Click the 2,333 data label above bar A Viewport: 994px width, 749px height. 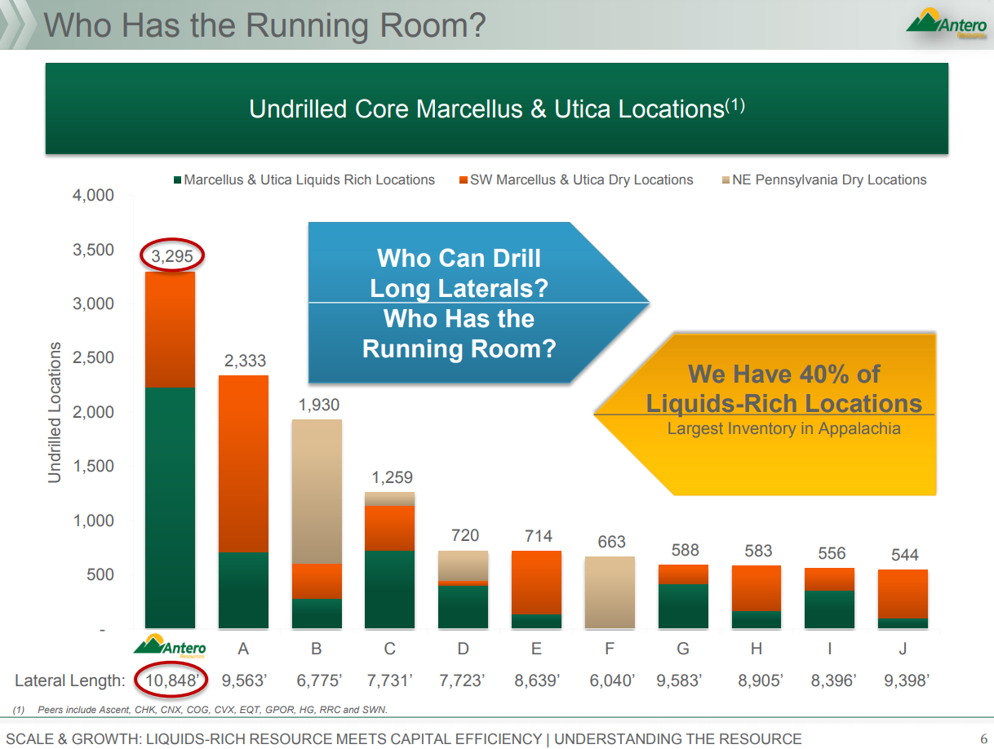[244, 361]
